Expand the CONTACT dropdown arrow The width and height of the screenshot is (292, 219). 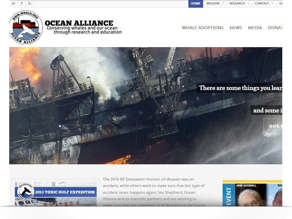273,3
